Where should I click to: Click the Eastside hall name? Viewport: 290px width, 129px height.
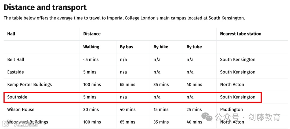click(x=16, y=72)
